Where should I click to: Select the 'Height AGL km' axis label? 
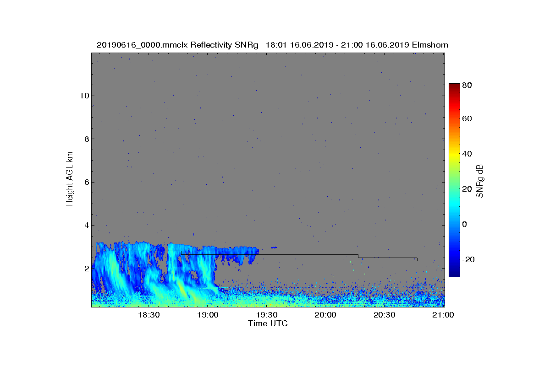point(70,179)
